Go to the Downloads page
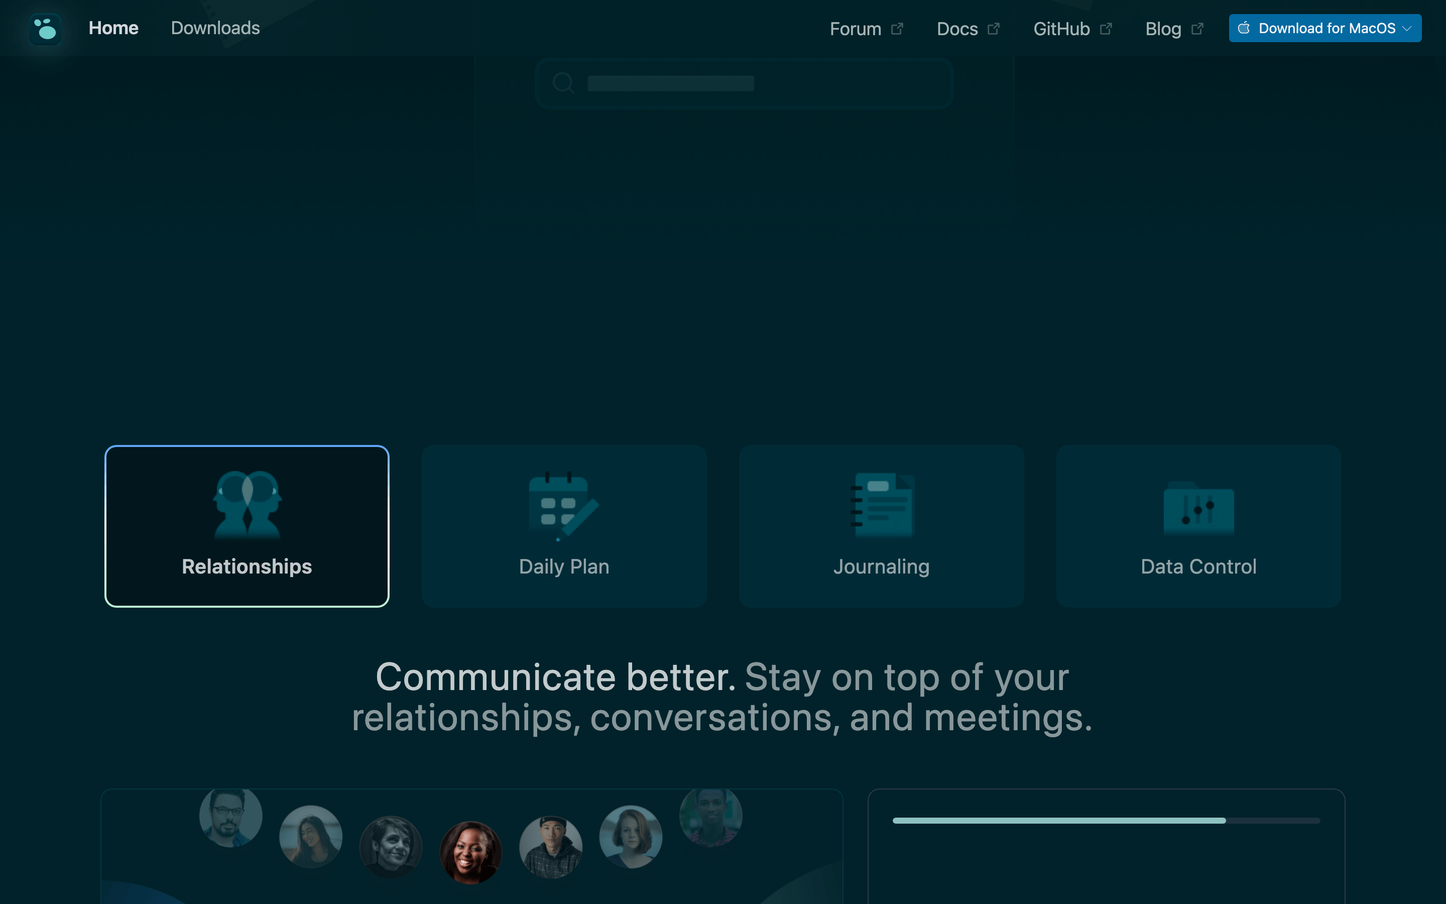The width and height of the screenshot is (1446, 904). click(215, 28)
